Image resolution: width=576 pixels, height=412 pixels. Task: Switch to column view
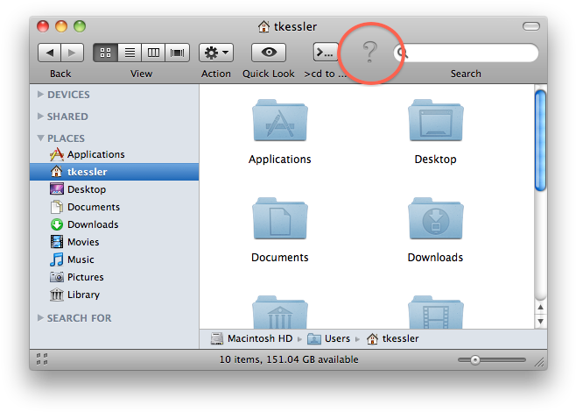[x=153, y=53]
